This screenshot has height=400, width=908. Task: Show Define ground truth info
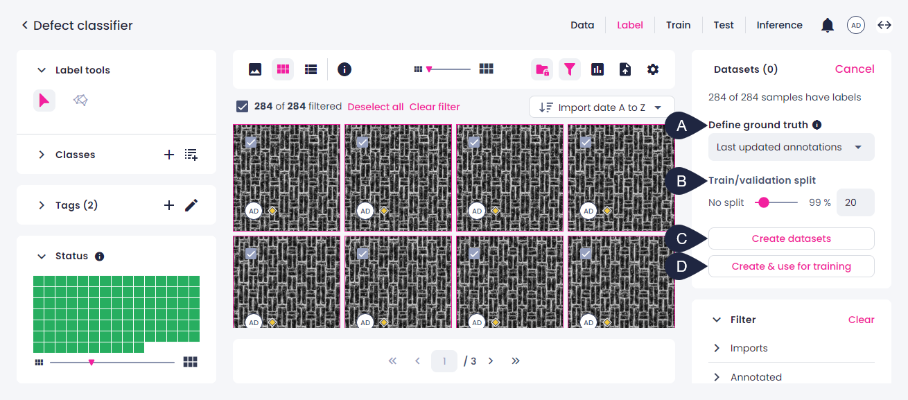point(817,125)
